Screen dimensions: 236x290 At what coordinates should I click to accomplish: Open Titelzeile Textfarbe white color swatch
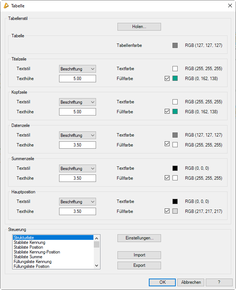click(175, 69)
